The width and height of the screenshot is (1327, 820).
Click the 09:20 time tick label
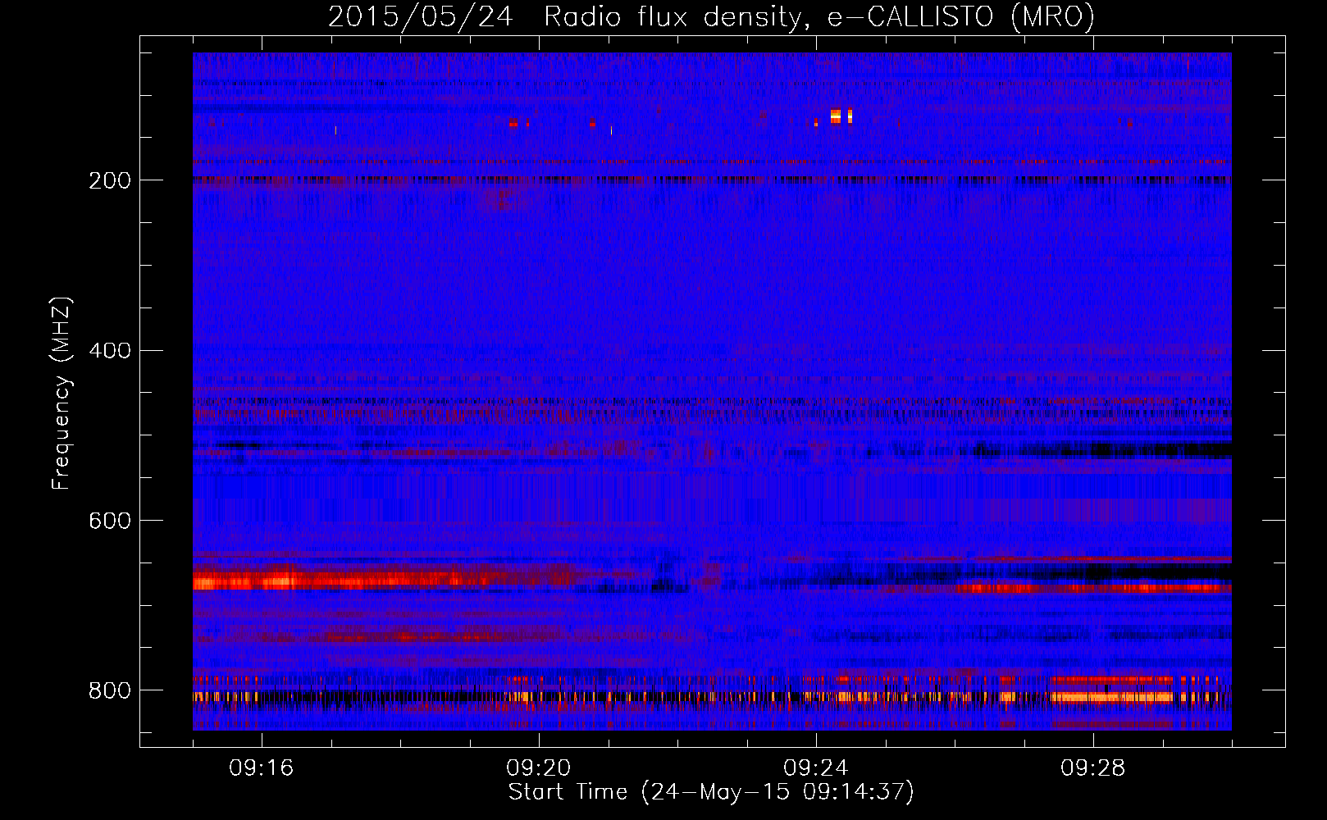pyautogui.click(x=539, y=768)
